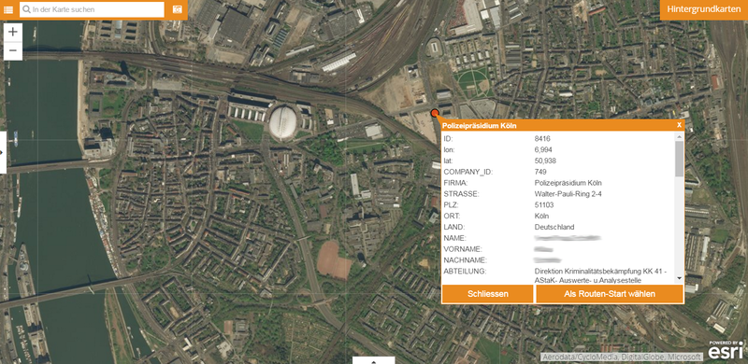This screenshot has height=364, width=748.
Task: Click the orange map marker pin
Action: tap(435, 113)
